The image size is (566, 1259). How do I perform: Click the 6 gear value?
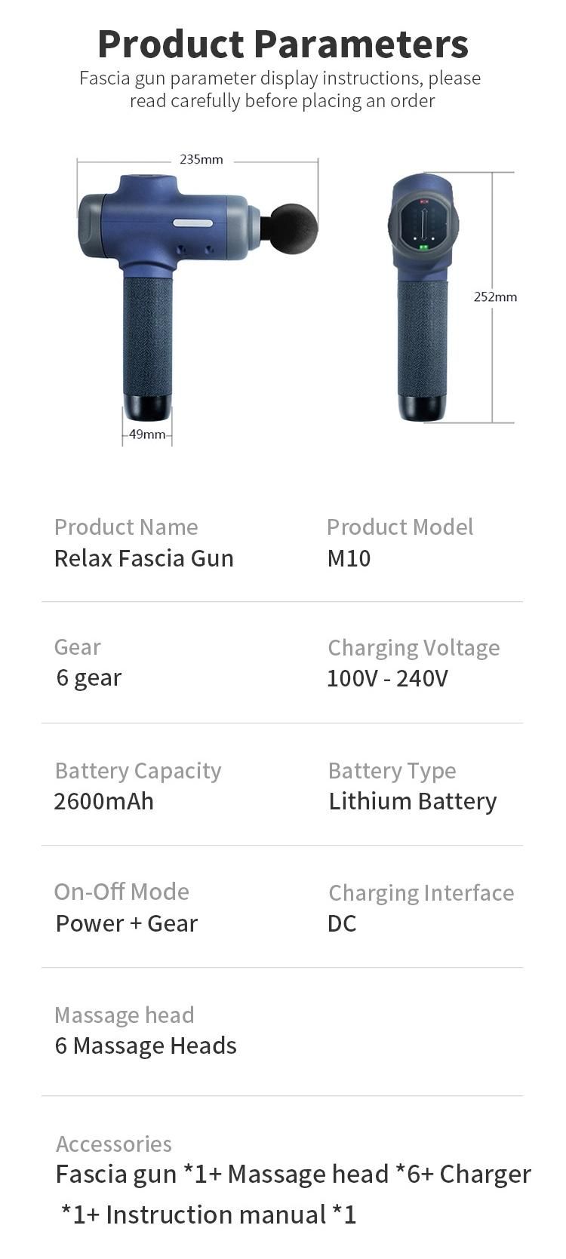pyautogui.click(x=89, y=677)
